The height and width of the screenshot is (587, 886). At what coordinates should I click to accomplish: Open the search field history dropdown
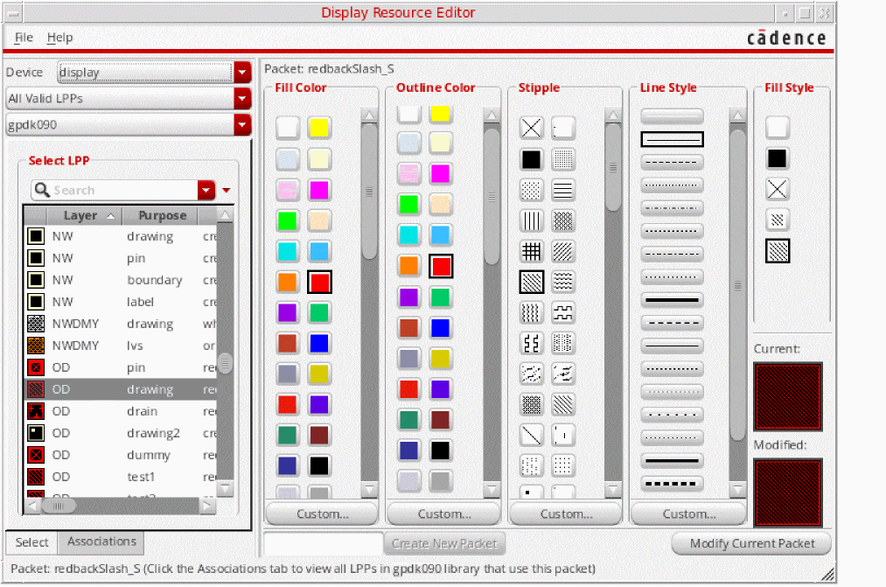pos(206,190)
